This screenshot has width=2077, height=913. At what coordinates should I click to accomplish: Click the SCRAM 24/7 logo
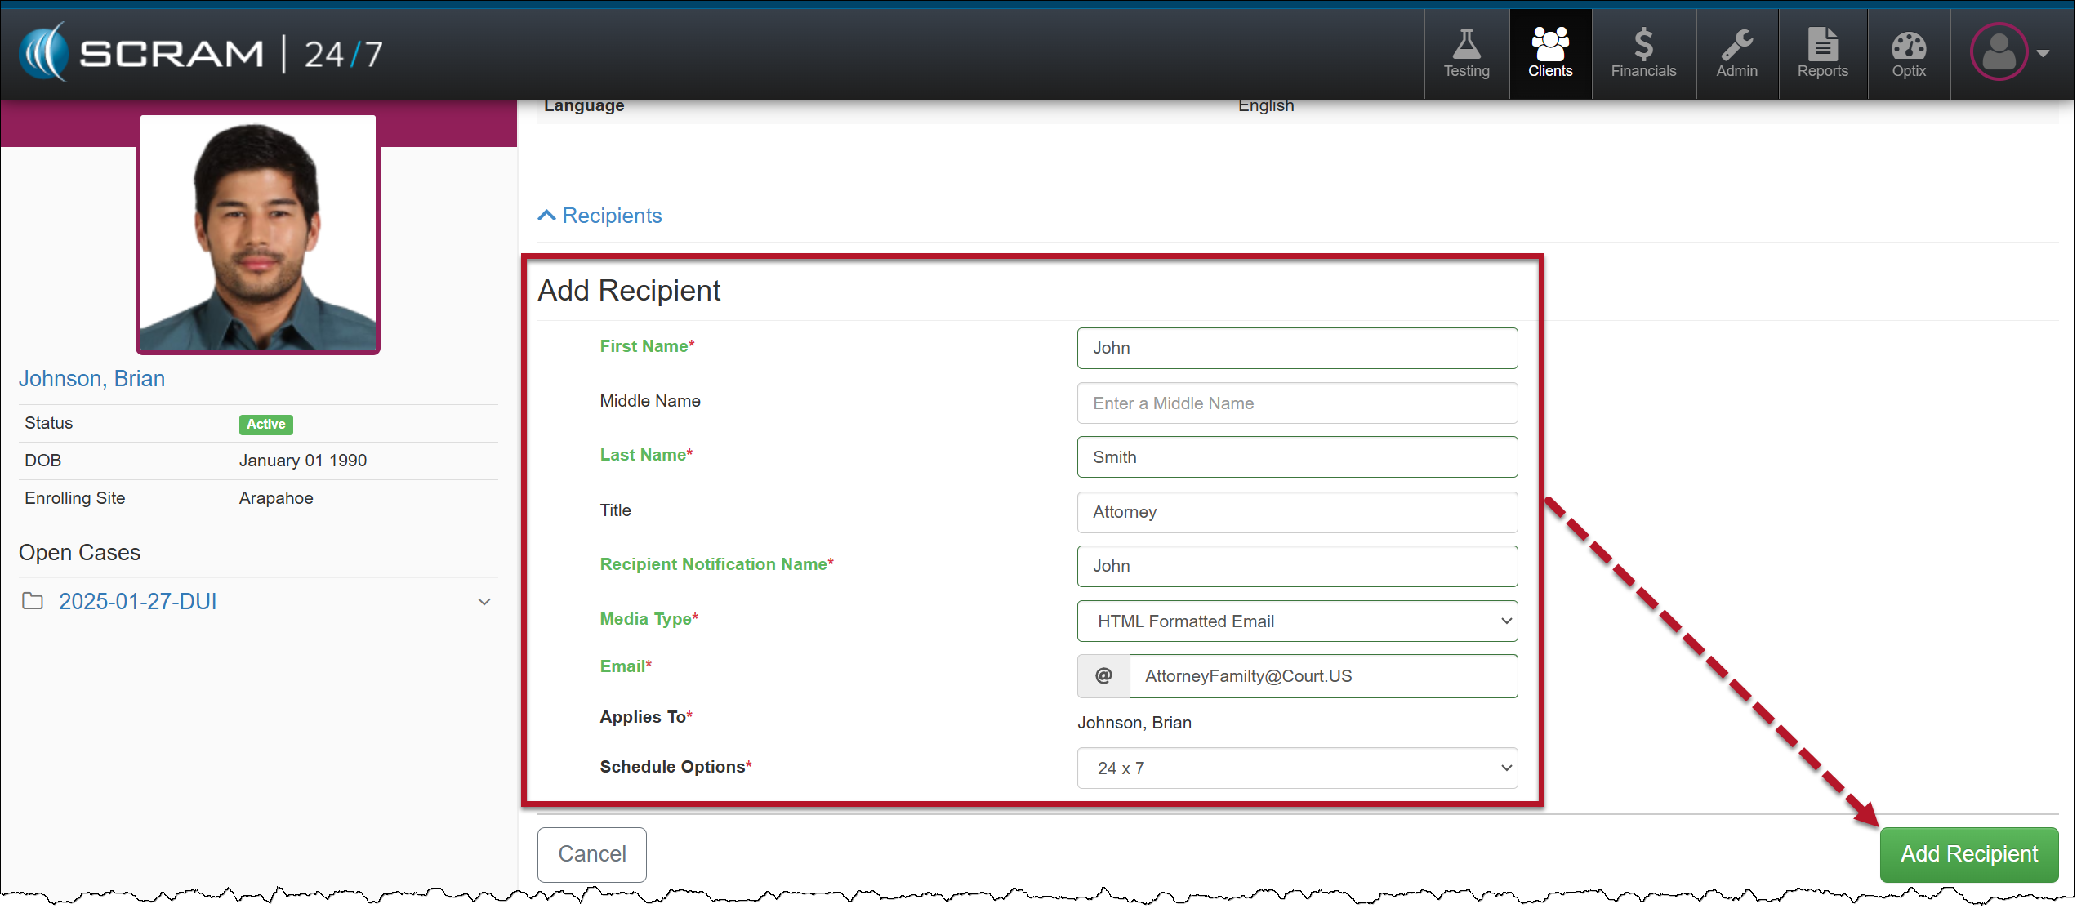201,53
